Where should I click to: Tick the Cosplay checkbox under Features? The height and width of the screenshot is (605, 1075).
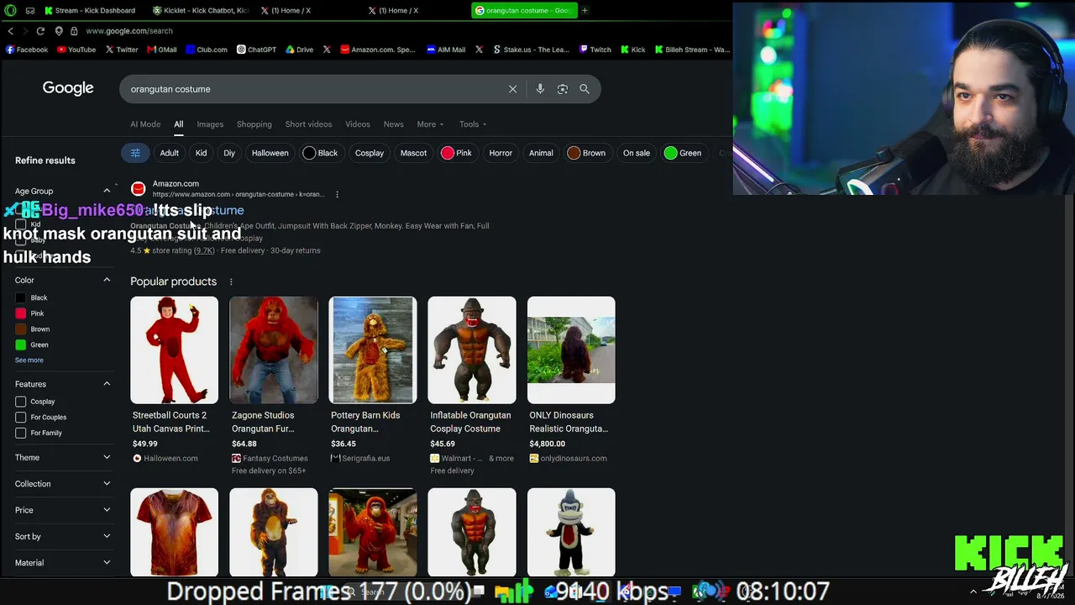coord(21,402)
